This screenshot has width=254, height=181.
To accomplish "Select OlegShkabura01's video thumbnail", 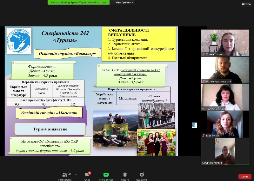I will [225, 151].
